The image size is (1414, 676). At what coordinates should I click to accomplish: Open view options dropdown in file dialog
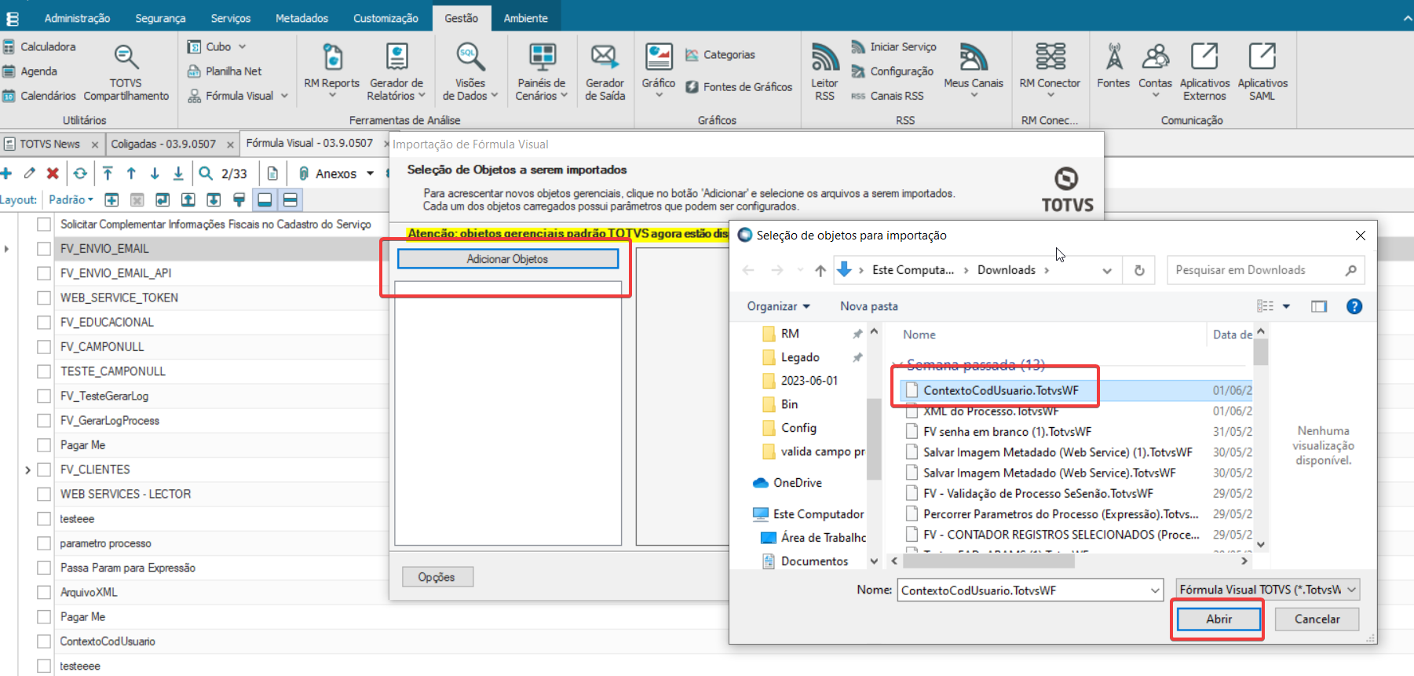1286,306
